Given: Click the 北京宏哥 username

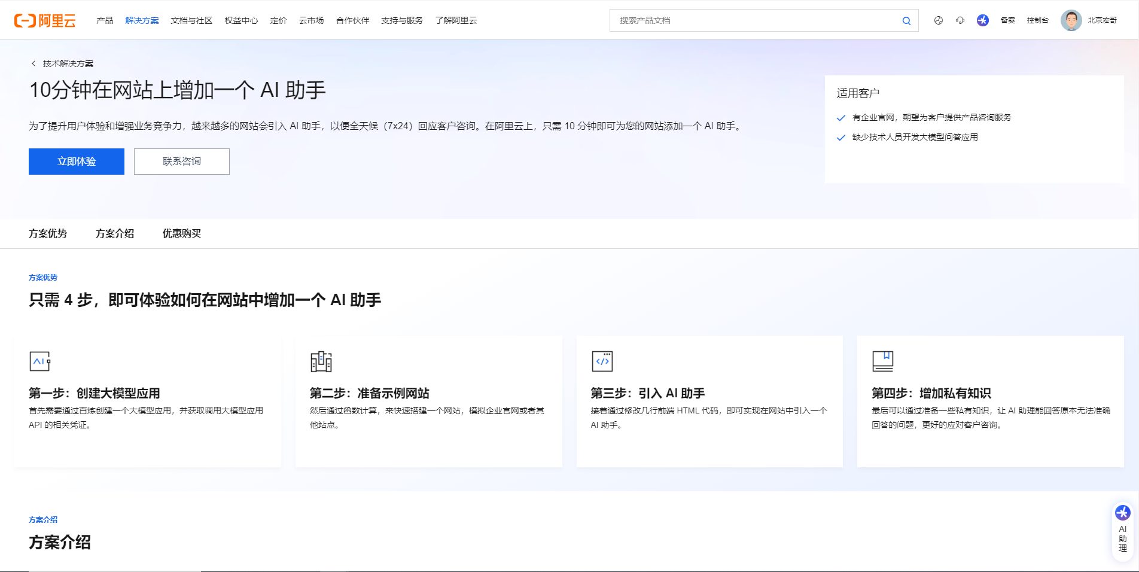Looking at the screenshot, I should tap(1102, 20).
